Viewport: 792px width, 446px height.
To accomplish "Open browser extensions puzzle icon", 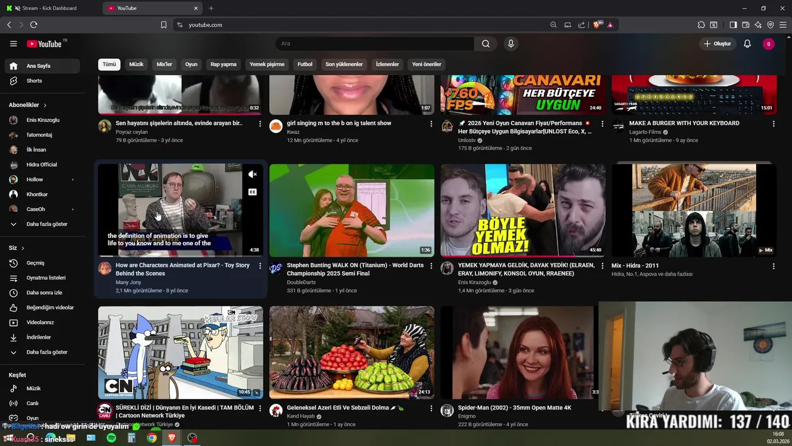I will click(701, 25).
